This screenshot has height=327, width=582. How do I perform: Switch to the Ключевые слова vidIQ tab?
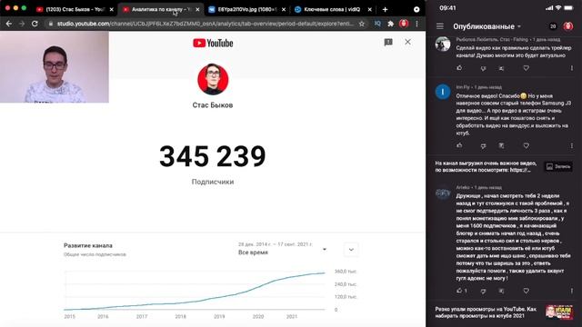tap(328, 10)
